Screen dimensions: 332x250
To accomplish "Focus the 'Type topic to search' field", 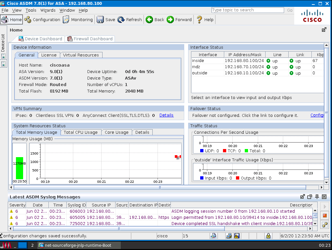I will click(x=248, y=10).
